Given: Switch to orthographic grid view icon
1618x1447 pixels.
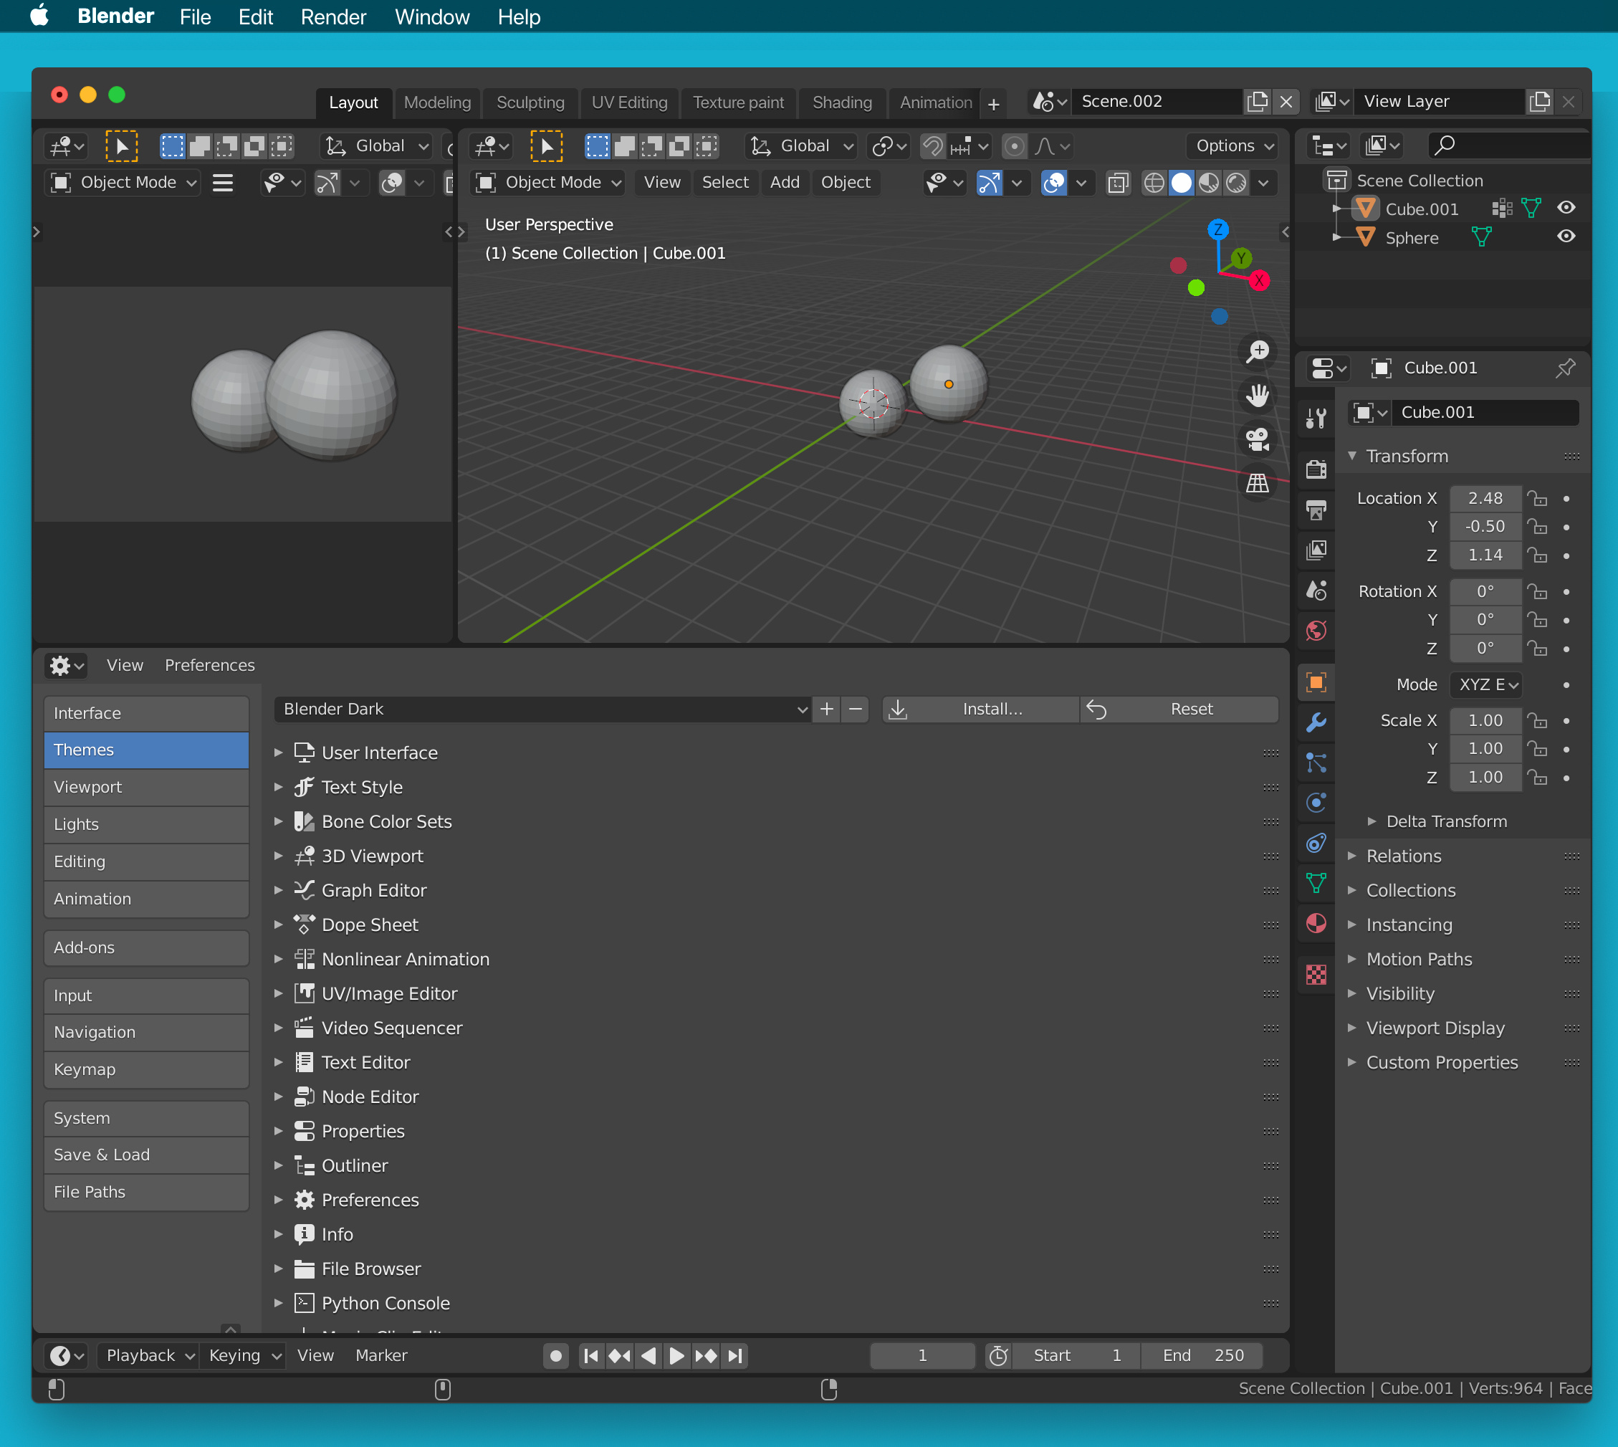Looking at the screenshot, I should click(x=1257, y=482).
